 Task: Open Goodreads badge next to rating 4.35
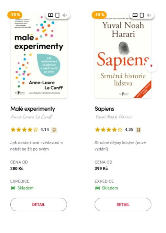[138, 130]
